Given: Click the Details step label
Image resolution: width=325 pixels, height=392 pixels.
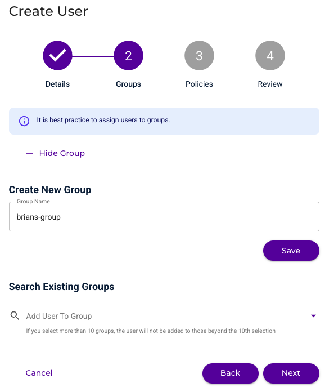Looking at the screenshot, I should (x=57, y=84).
